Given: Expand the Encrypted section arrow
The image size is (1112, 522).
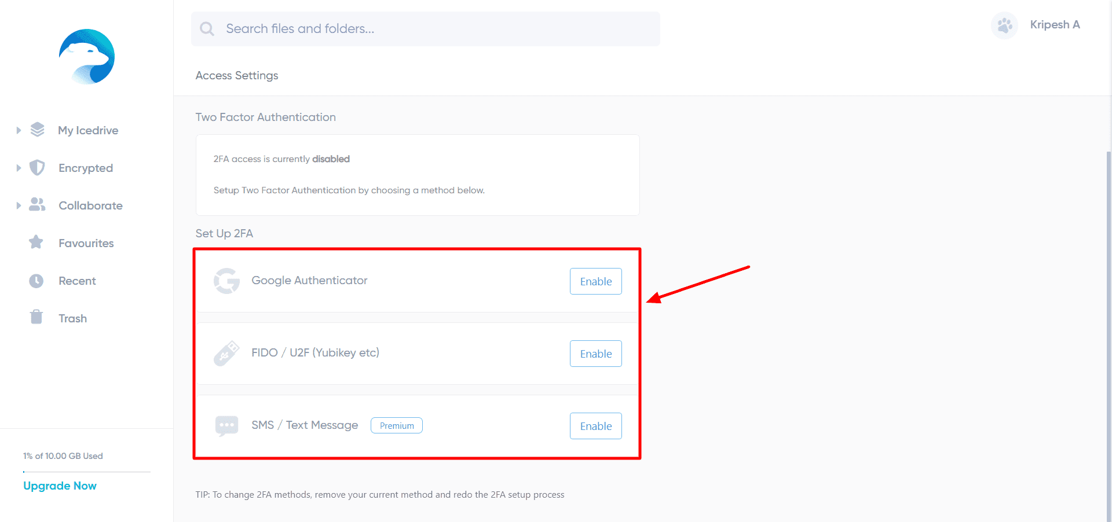Looking at the screenshot, I should pyautogui.click(x=19, y=168).
